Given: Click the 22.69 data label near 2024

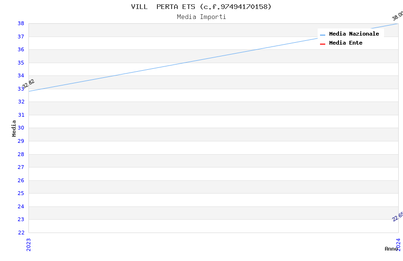Looking at the screenshot, I should tap(397, 216).
